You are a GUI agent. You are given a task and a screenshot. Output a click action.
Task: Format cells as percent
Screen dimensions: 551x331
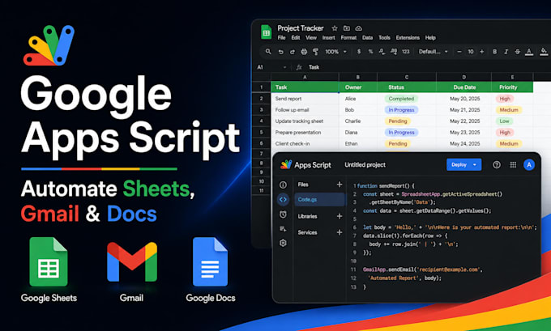[x=370, y=52]
